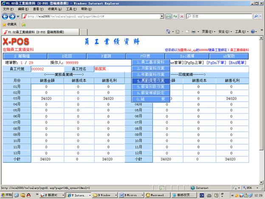
Task: Open the address bar URL dropdown
Action: pyautogui.click(x=162, y=16)
